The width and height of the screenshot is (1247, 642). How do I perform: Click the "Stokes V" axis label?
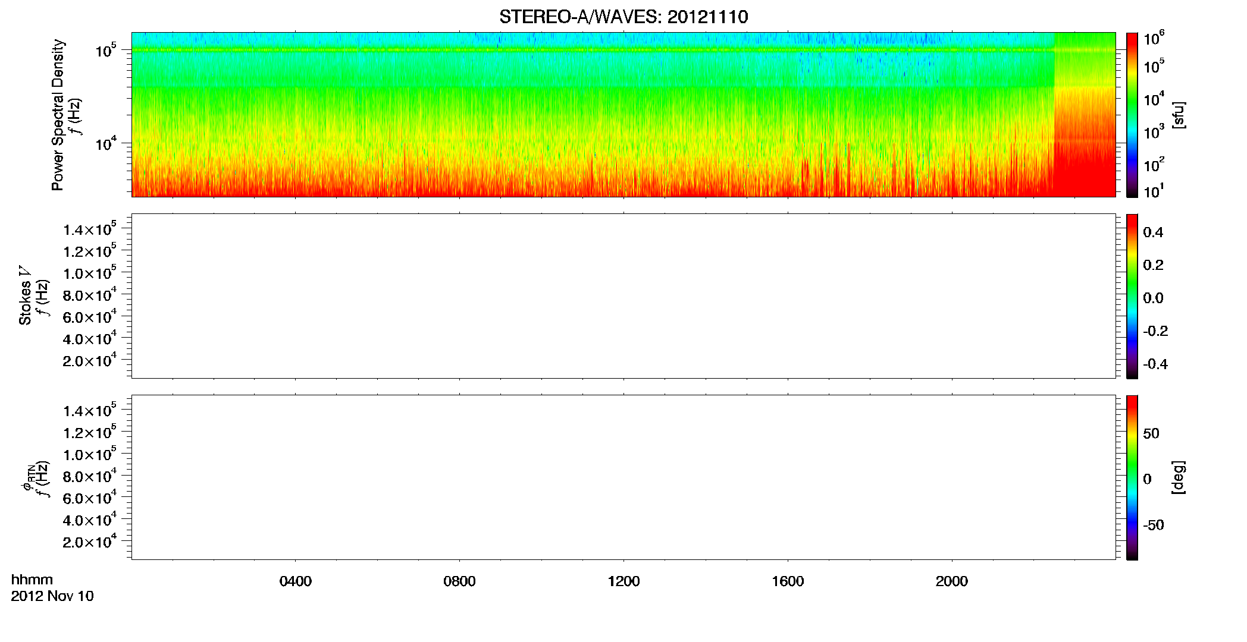tap(26, 295)
